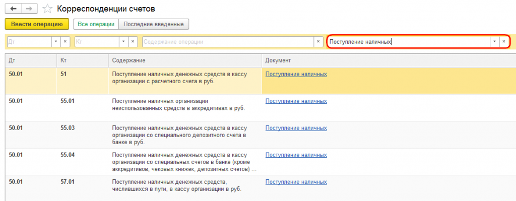
Task: Sort by the Кт column header
Action: pyautogui.click(x=83, y=61)
